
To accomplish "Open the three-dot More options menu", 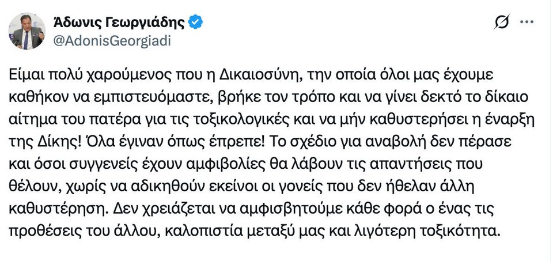I will (527, 22).
